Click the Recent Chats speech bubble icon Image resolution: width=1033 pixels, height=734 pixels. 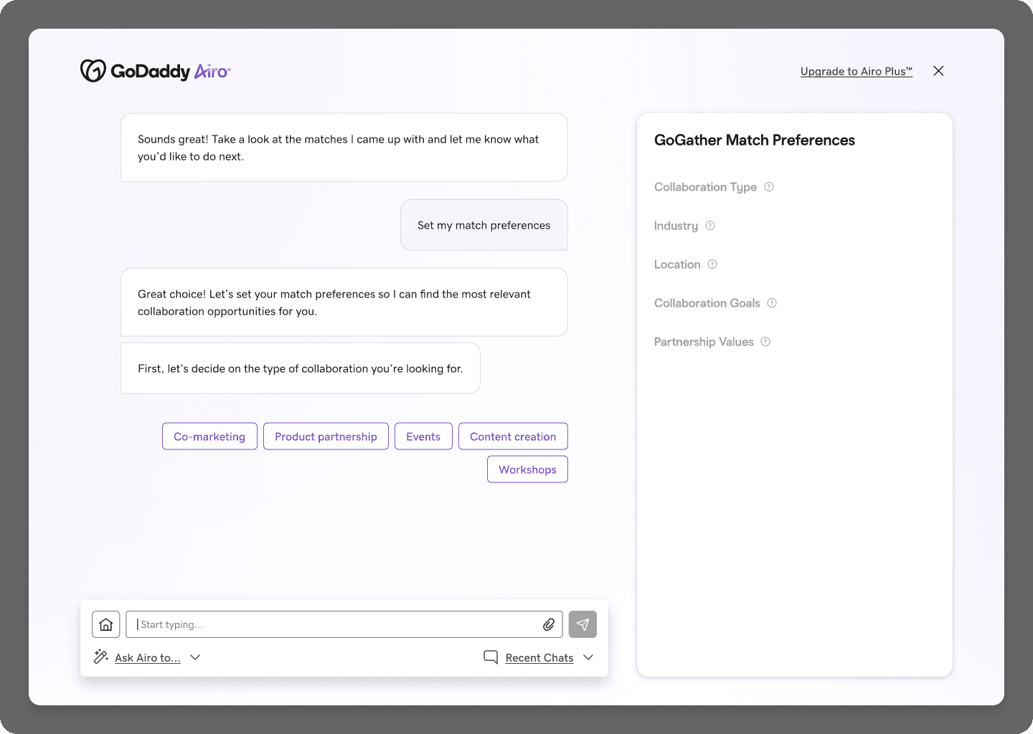click(491, 657)
